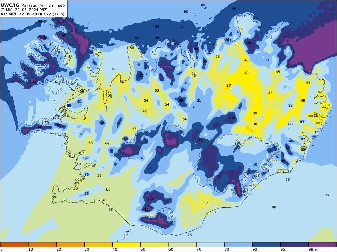Click the humidity value '45' on the map
337x252 pixels.
coord(278,72)
